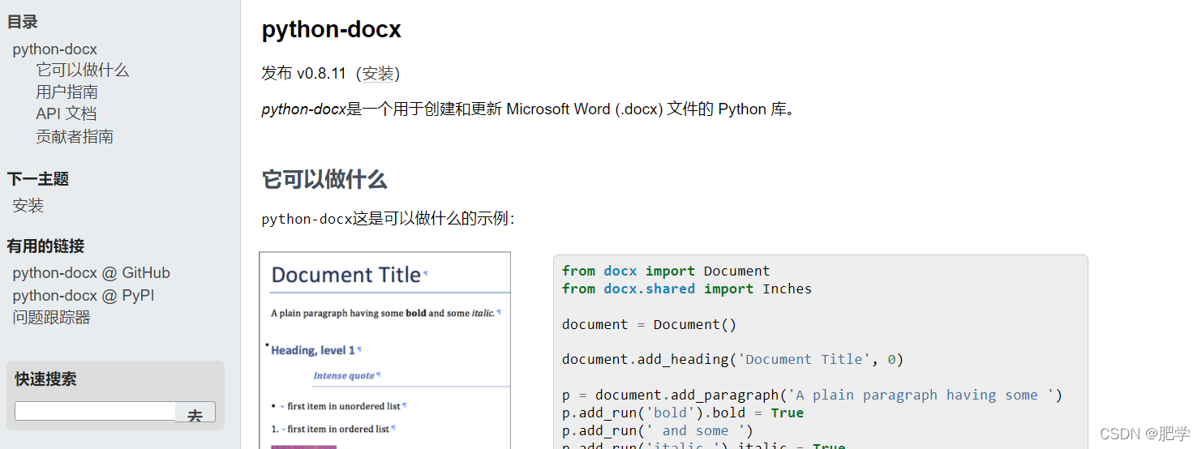The height and width of the screenshot is (449, 1202).
Task: Open the python-docx sidebar link
Action: (54, 49)
